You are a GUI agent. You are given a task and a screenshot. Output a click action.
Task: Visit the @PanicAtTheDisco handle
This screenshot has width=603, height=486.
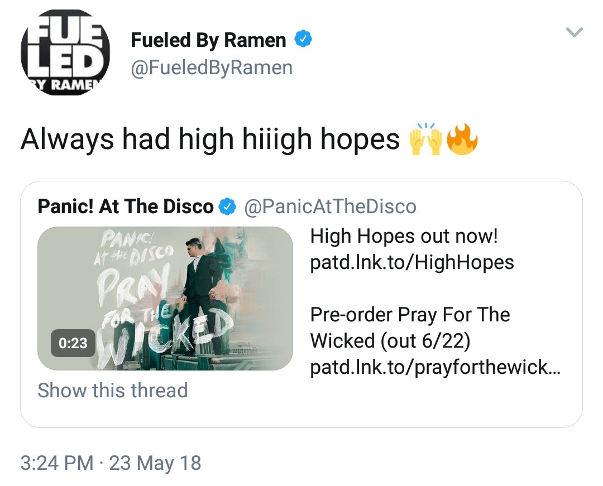330,206
